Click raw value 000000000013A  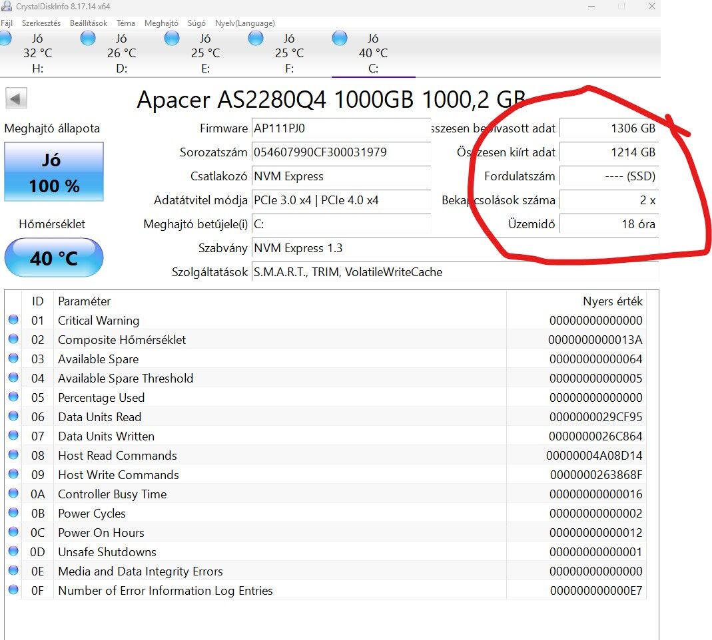[595, 340]
